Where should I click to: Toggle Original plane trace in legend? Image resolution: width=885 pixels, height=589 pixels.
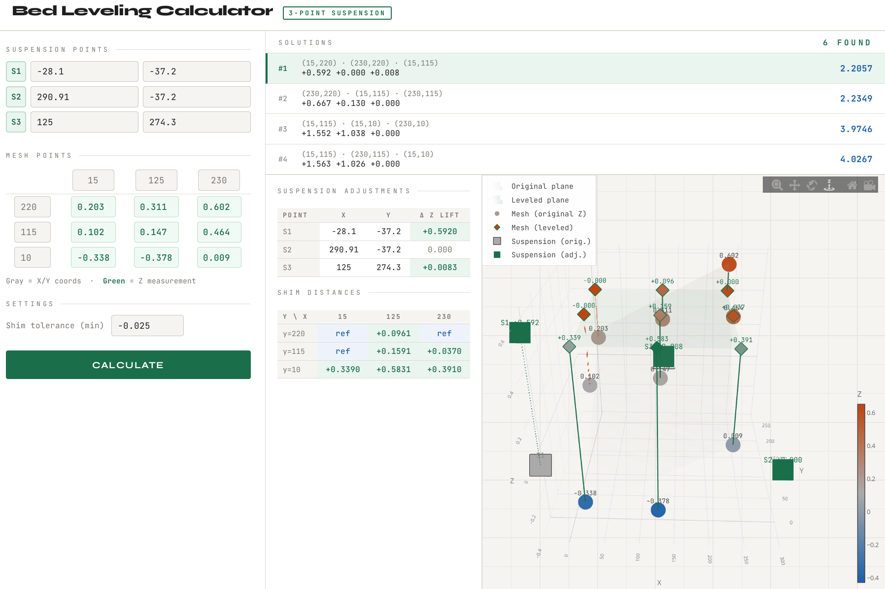click(542, 186)
